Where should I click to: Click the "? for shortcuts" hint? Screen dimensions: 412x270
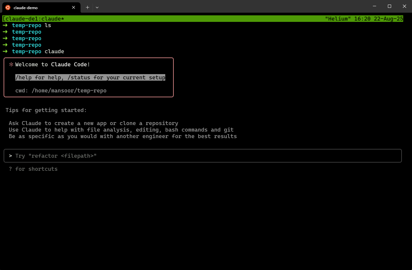[33, 169]
